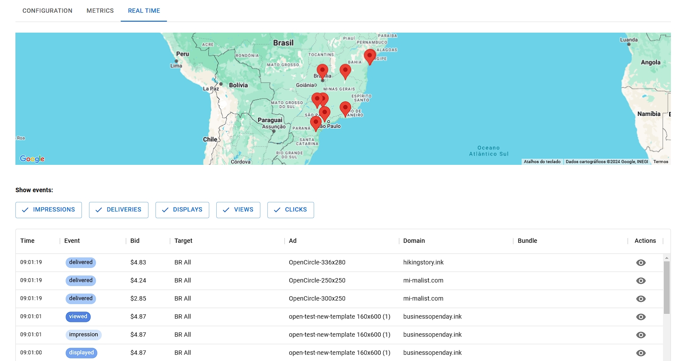
Task: Open eye icon for OpenCircle-300x250 row
Action: [x=641, y=299]
